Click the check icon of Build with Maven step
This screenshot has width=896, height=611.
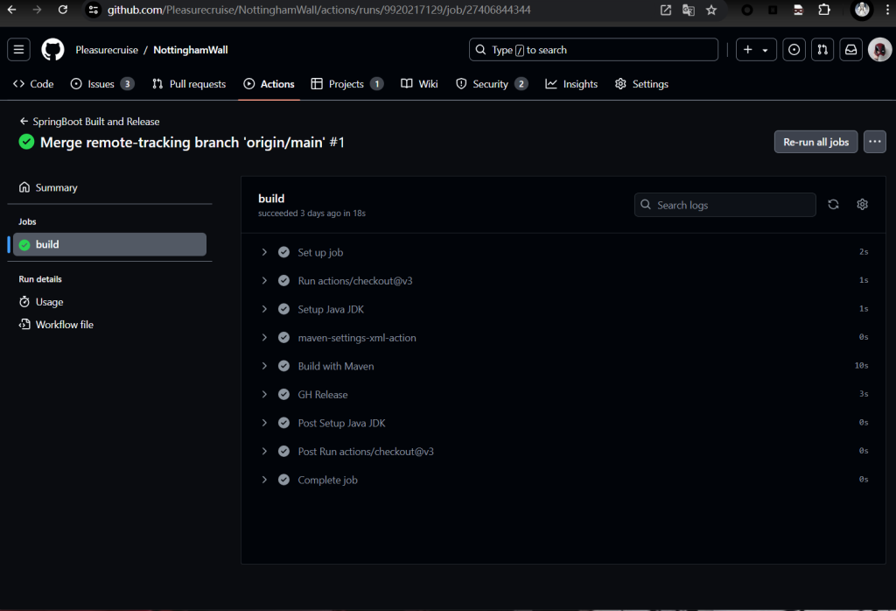(x=283, y=366)
